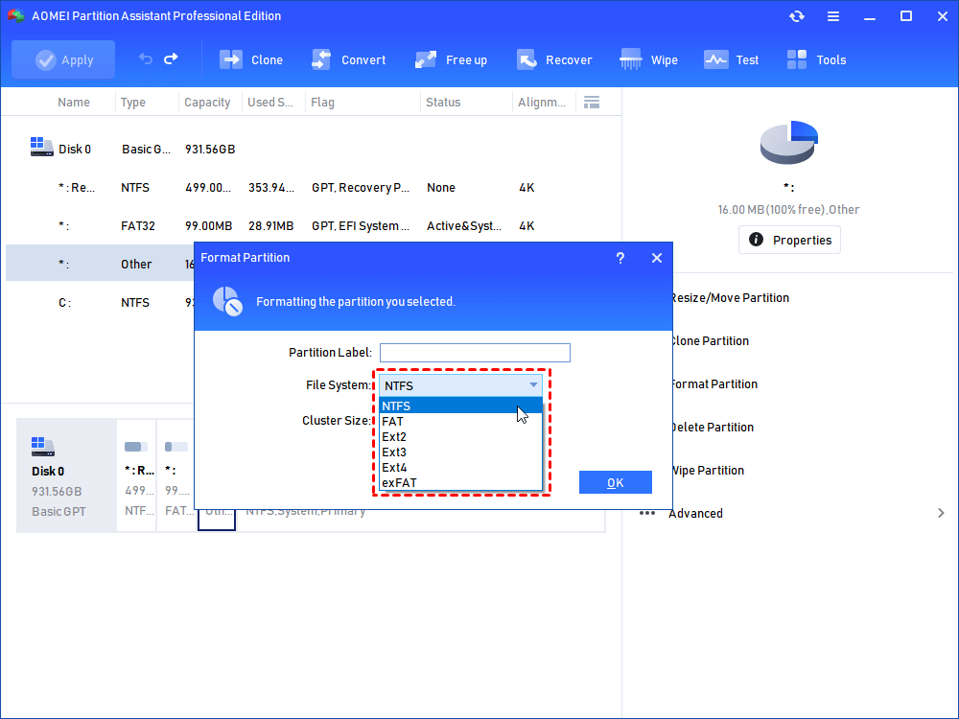
Task: Select exFAT from the file system list
Action: pyautogui.click(x=399, y=483)
